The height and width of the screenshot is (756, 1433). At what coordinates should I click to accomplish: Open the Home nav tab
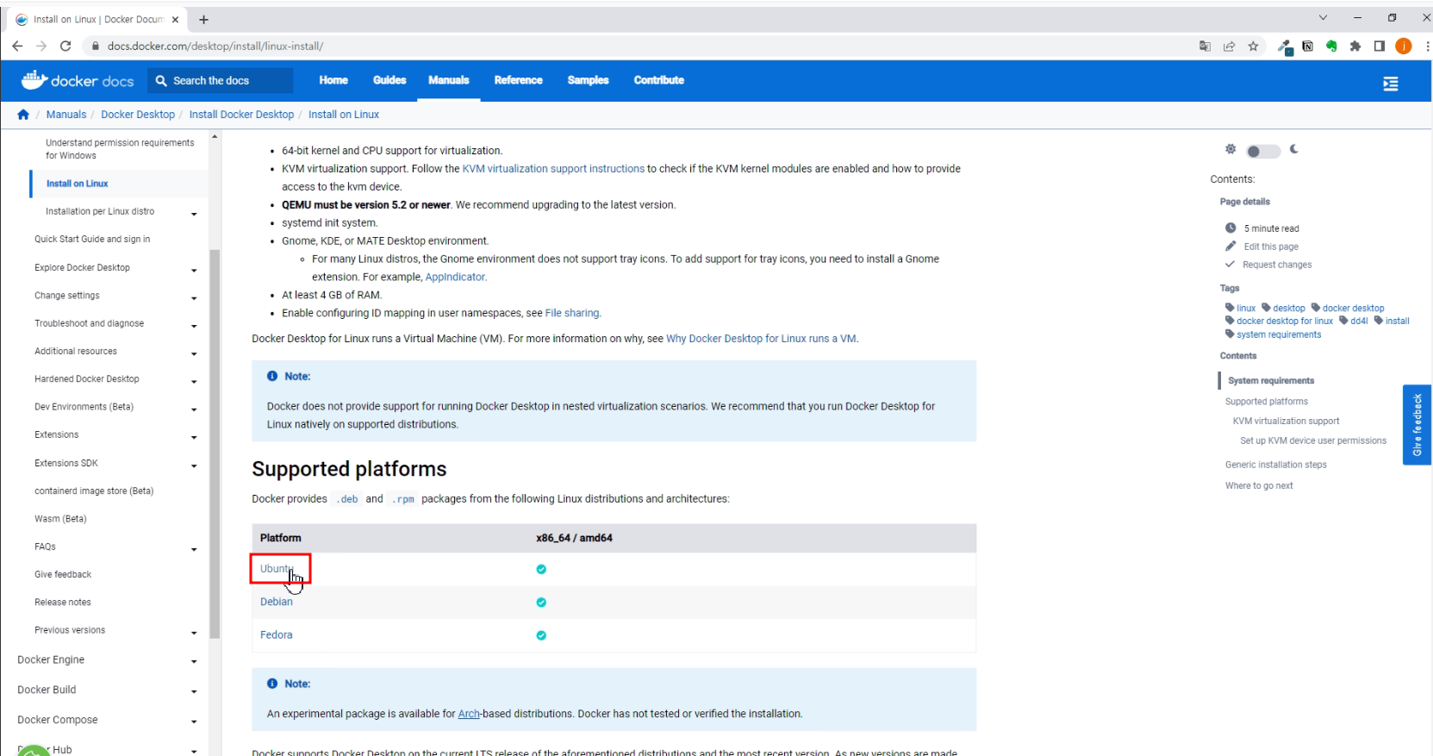pyautogui.click(x=333, y=80)
